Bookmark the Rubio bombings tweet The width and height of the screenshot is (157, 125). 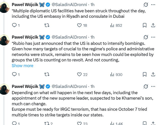pos(144,74)
